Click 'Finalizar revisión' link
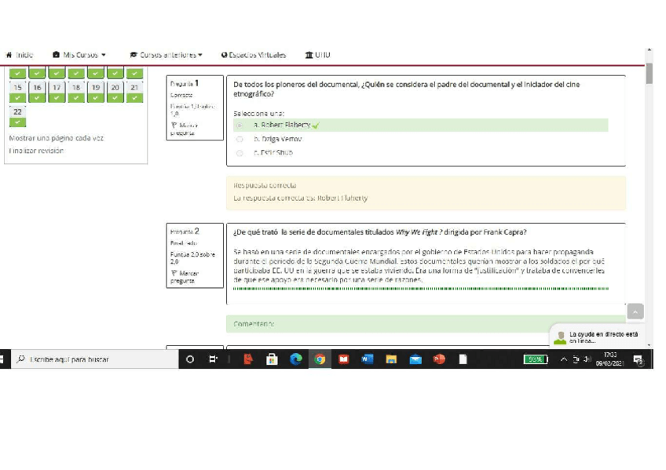The height and width of the screenshot is (470, 666). pos(36,151)
